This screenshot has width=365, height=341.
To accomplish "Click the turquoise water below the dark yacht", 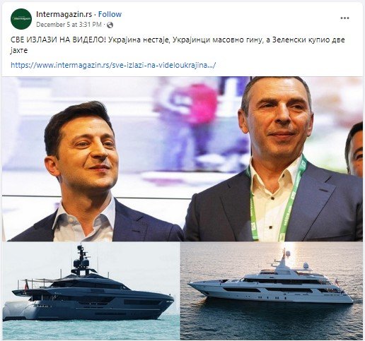I will (x=91, y=328).
